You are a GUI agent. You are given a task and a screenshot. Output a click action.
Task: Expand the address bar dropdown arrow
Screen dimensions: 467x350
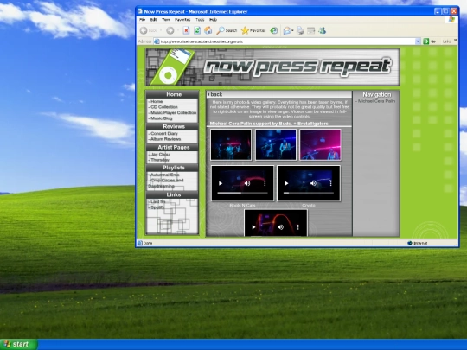point(418,41)
